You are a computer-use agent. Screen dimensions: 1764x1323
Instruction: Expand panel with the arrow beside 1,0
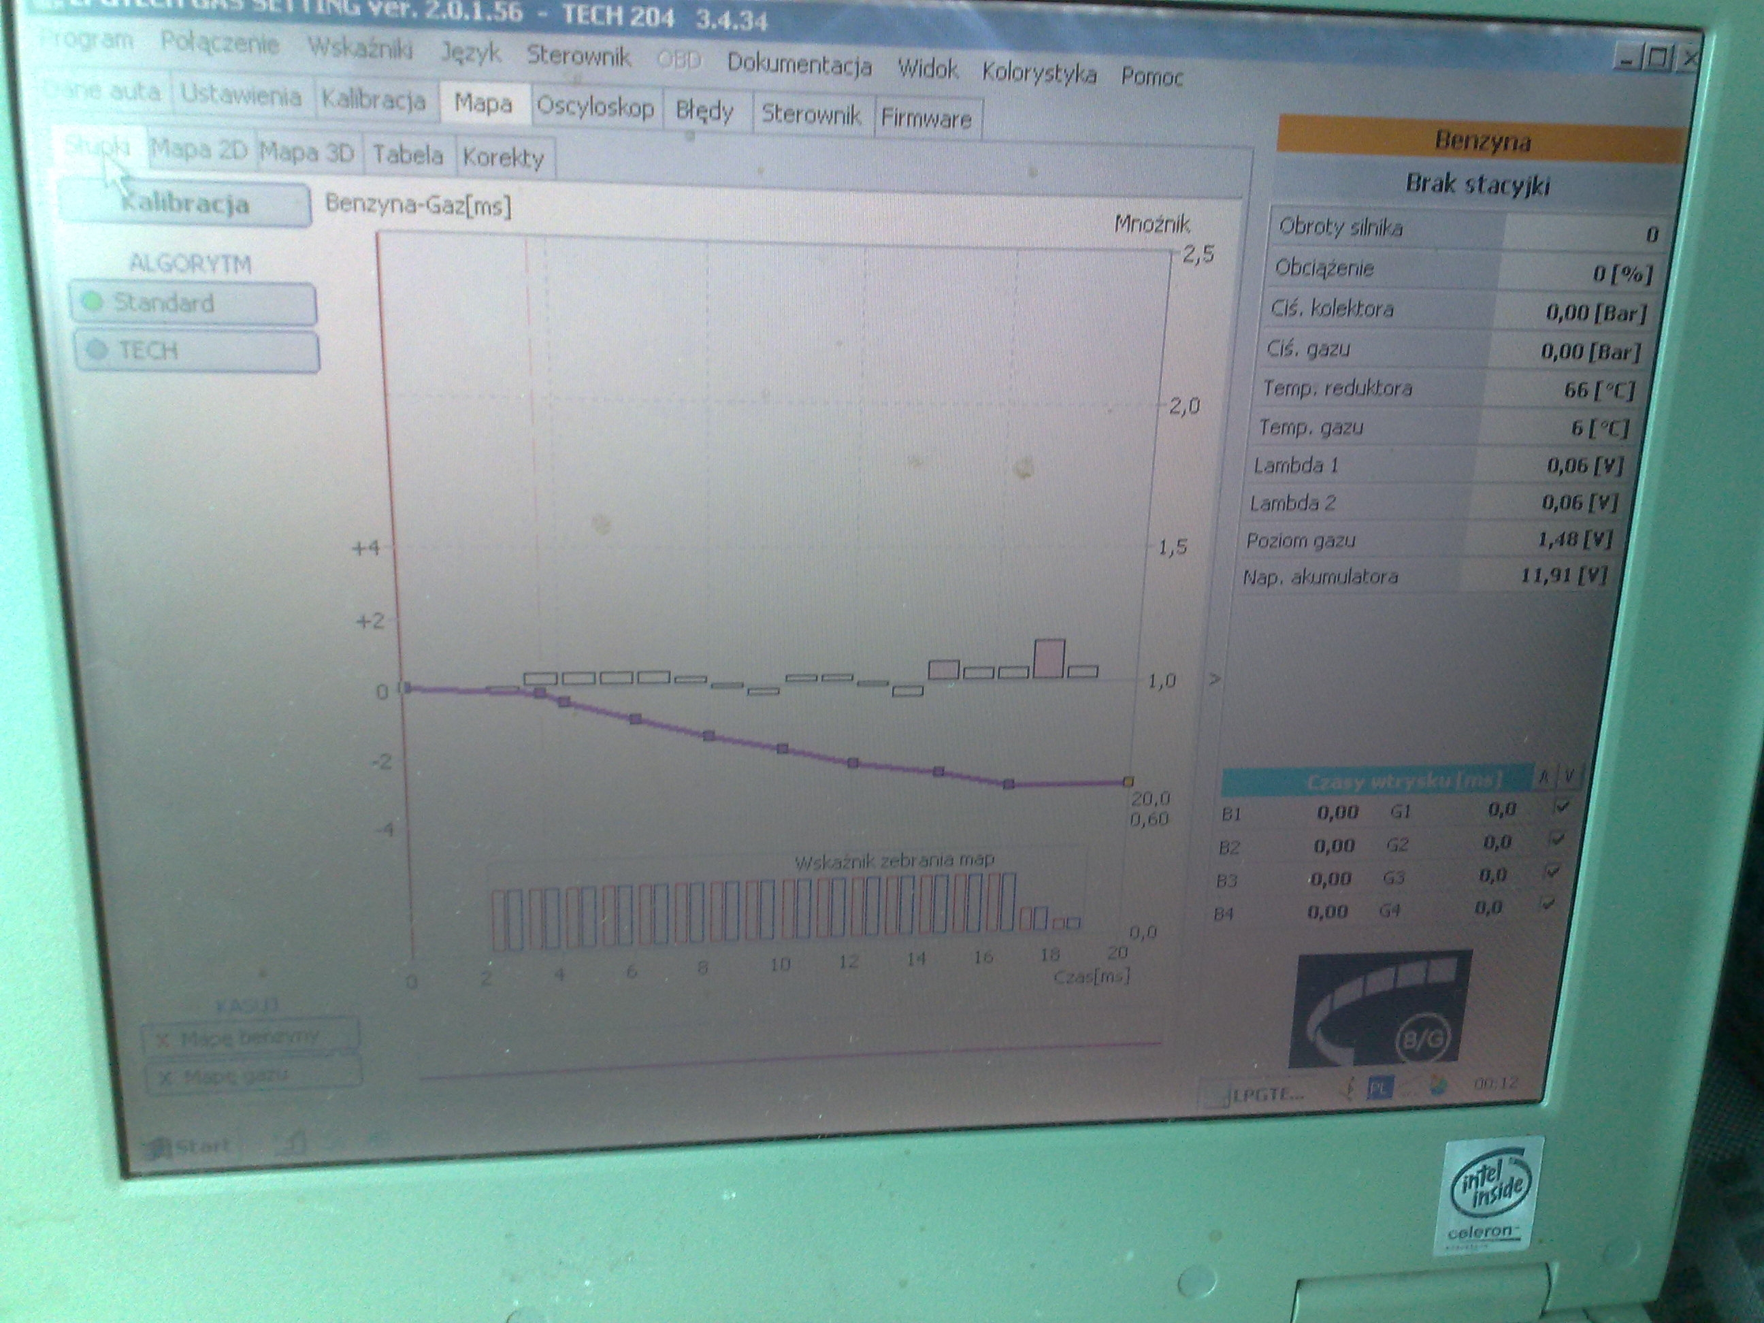(x=1215, y=679)
